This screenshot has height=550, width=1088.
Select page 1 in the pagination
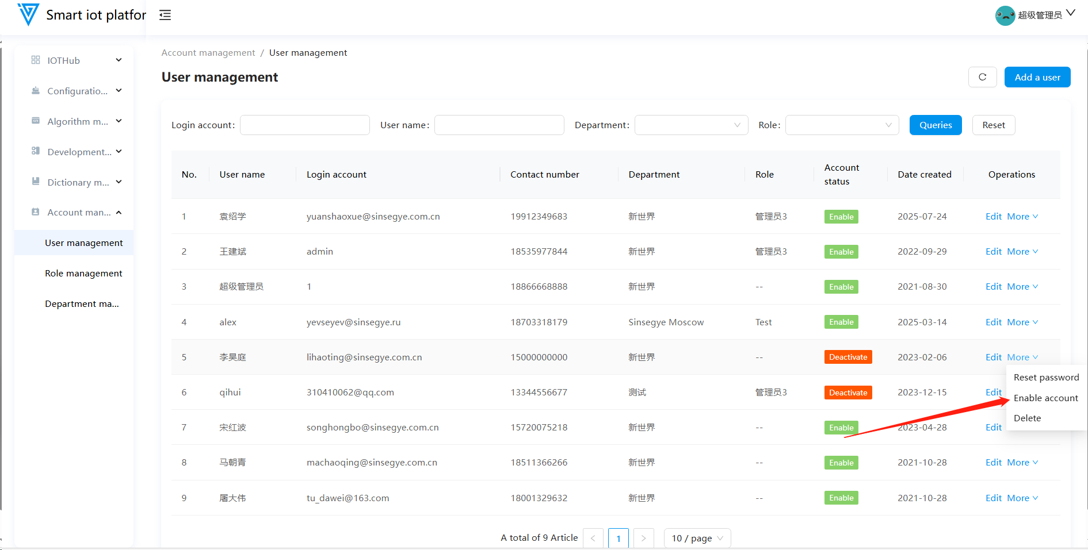[619, 539]
